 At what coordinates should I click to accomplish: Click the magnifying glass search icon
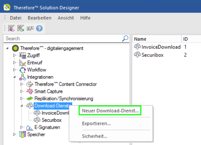click(x=125, y=39)
